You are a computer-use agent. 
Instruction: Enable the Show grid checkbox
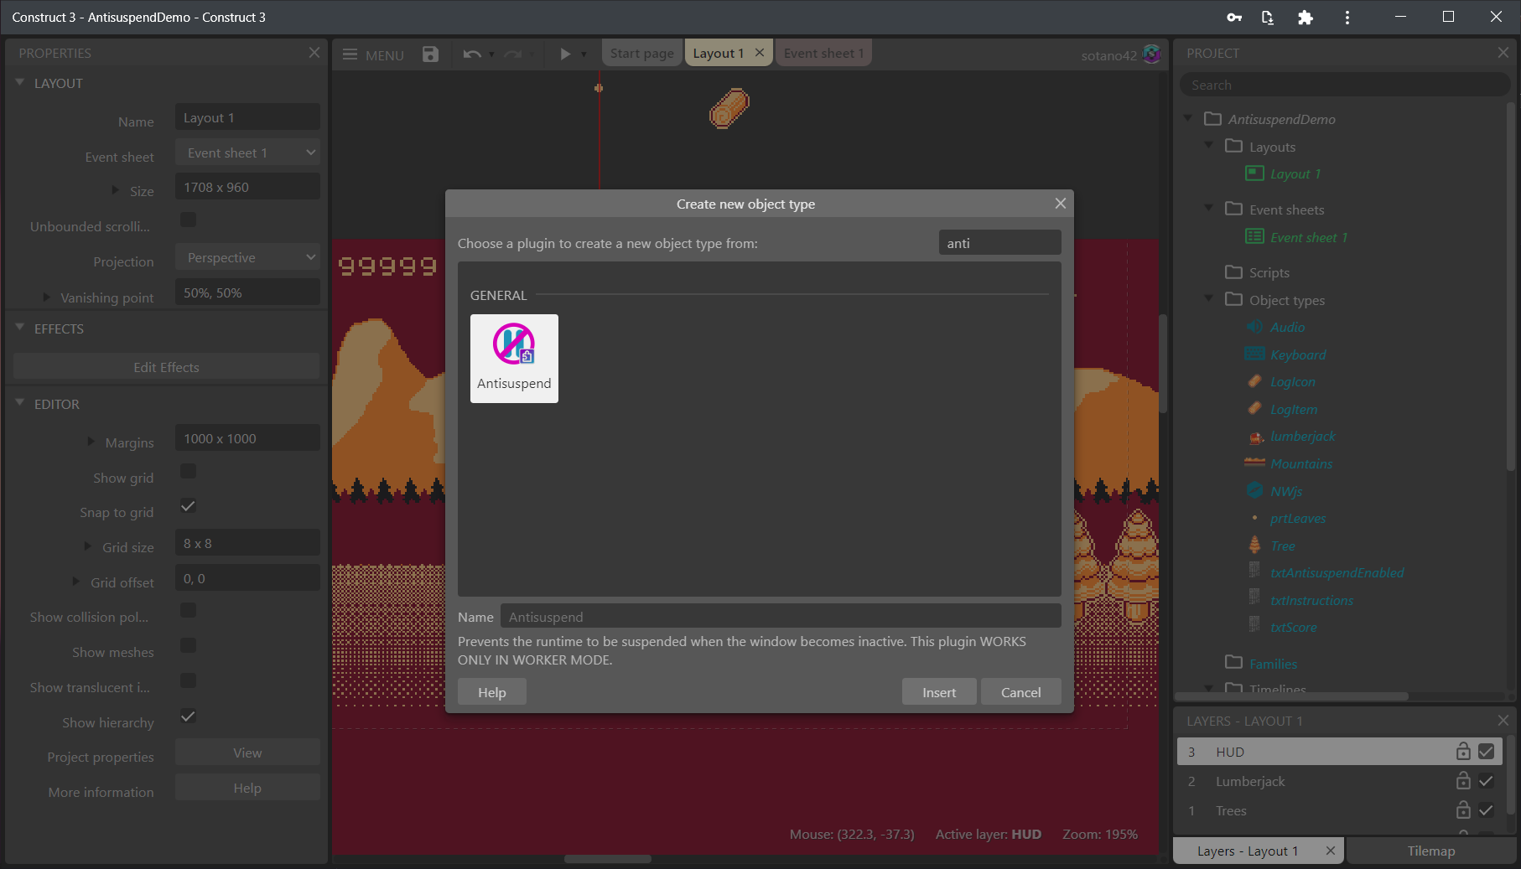tap(189, 471)
